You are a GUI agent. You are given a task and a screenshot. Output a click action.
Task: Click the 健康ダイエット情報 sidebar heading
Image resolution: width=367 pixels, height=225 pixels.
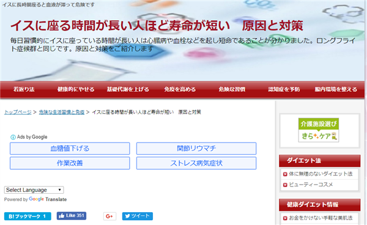319,205
